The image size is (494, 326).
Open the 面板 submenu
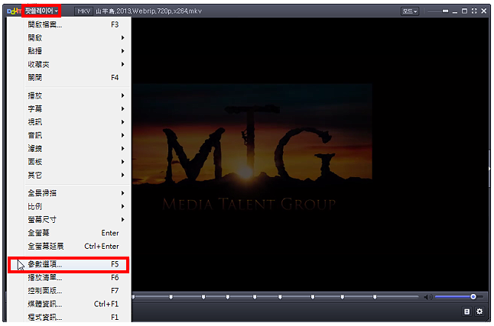click(69, 162)
